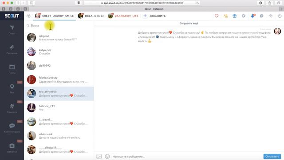Image resolution: width=284 pixels, height=160 pixels.
Task: Click ДОБАВИТЬ to add an account
Action: point(154,16)
